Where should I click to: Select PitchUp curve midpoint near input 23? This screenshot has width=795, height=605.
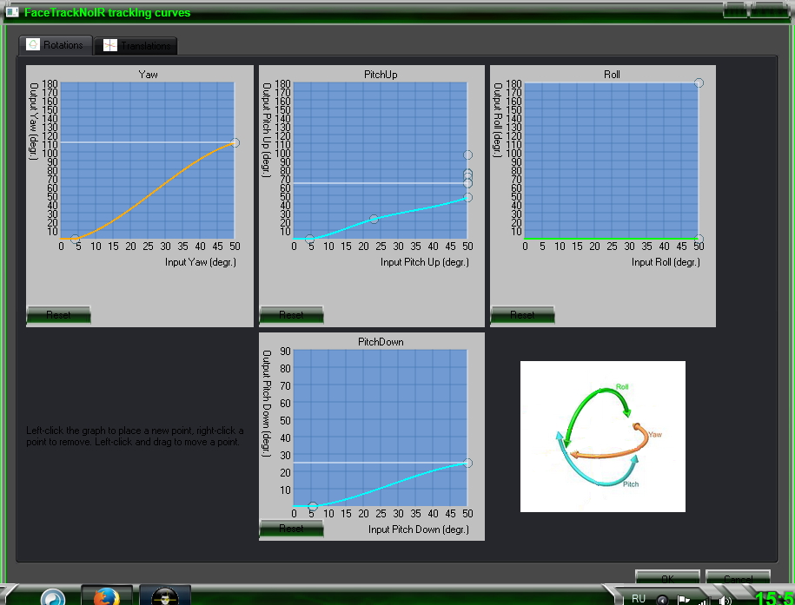[374, 219]
